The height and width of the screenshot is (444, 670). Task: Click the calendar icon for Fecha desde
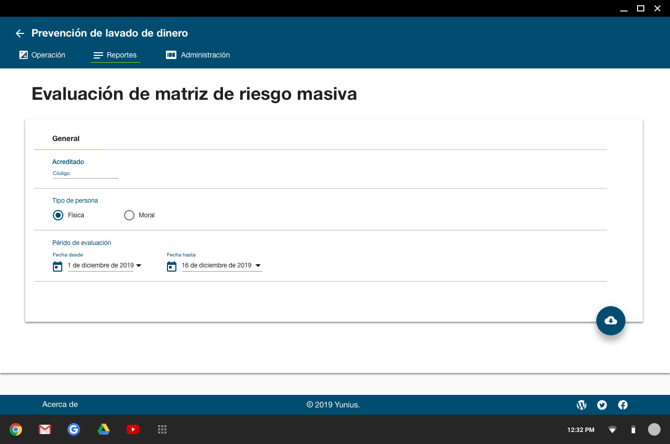click(x=58, y=266)
